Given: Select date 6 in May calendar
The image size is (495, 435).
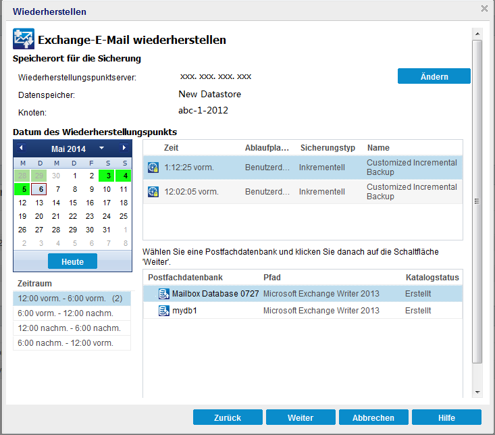Looking at the screenshot, I should tap(38, 189).
